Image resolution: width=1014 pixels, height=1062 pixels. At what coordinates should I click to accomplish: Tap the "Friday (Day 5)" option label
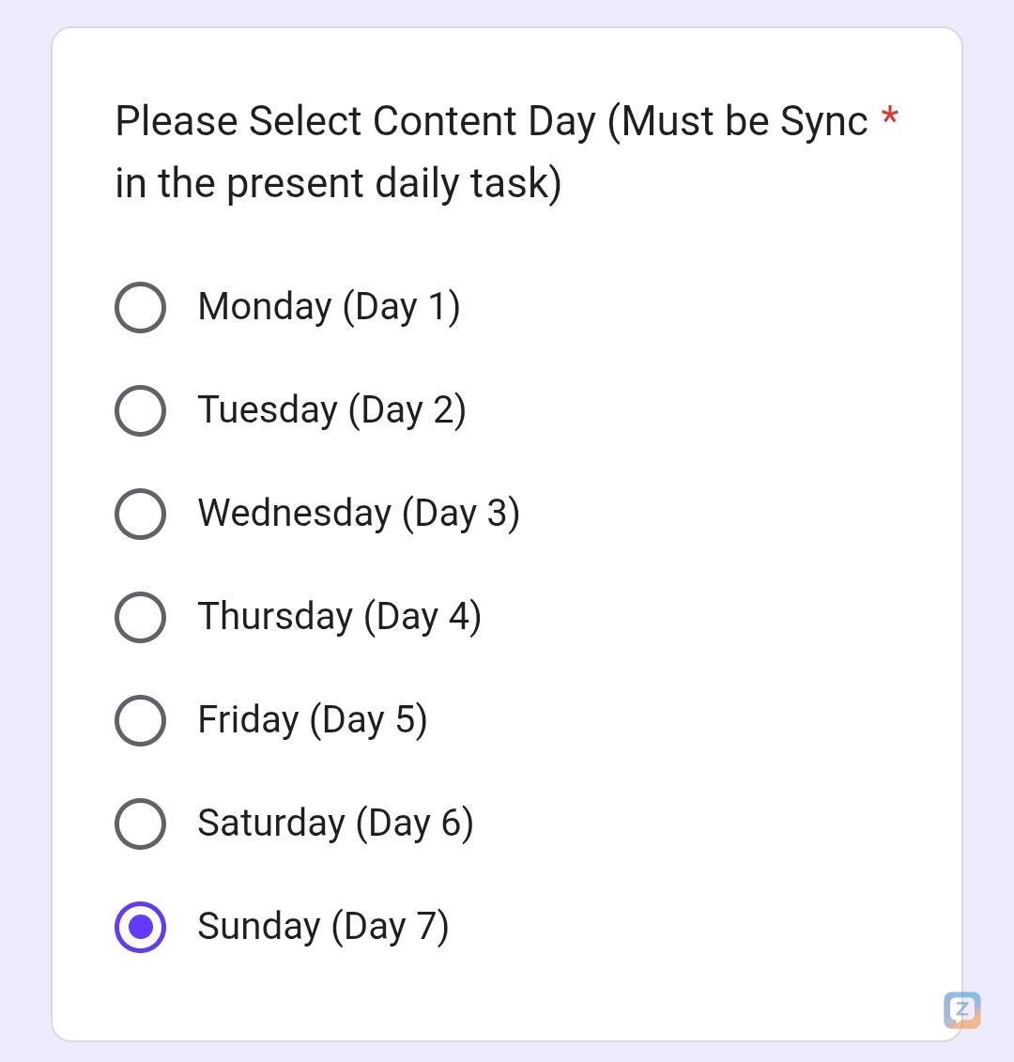click(312, 720)
